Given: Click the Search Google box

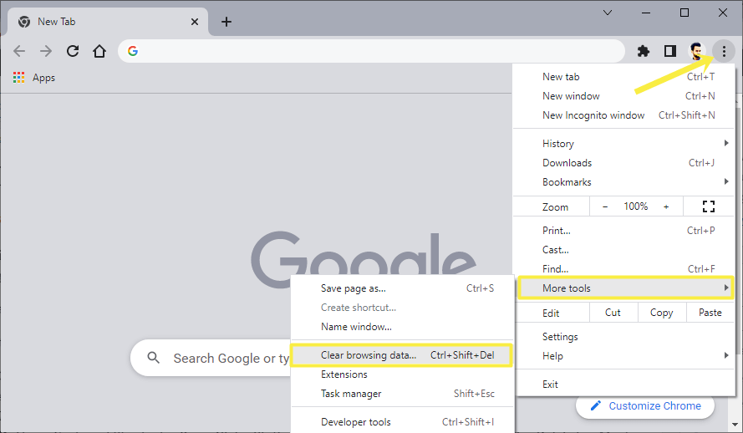Looking at the screenshot, I should [x=211, y=358].
